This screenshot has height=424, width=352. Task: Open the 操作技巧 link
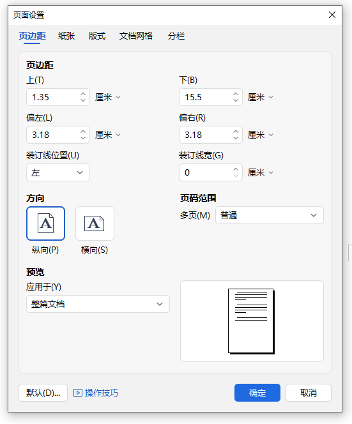[102, 393]
